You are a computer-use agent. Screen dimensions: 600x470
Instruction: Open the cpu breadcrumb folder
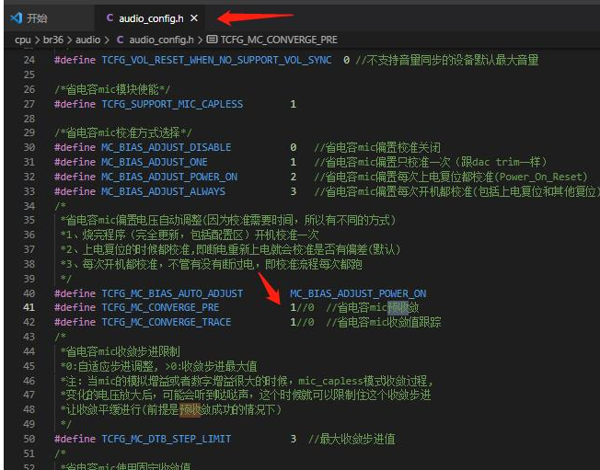tap(23, 40)
